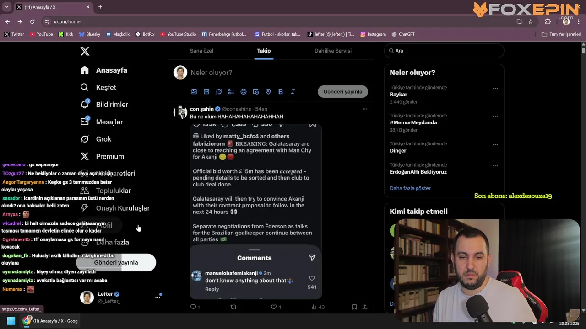Open Maçkolik bookmark

118,34
